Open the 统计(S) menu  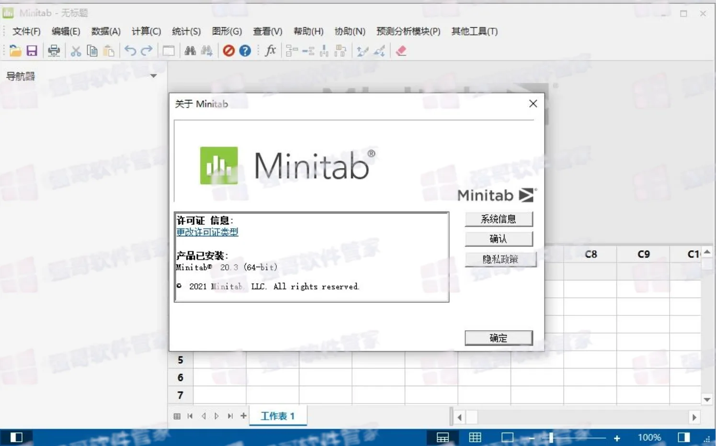186,32
